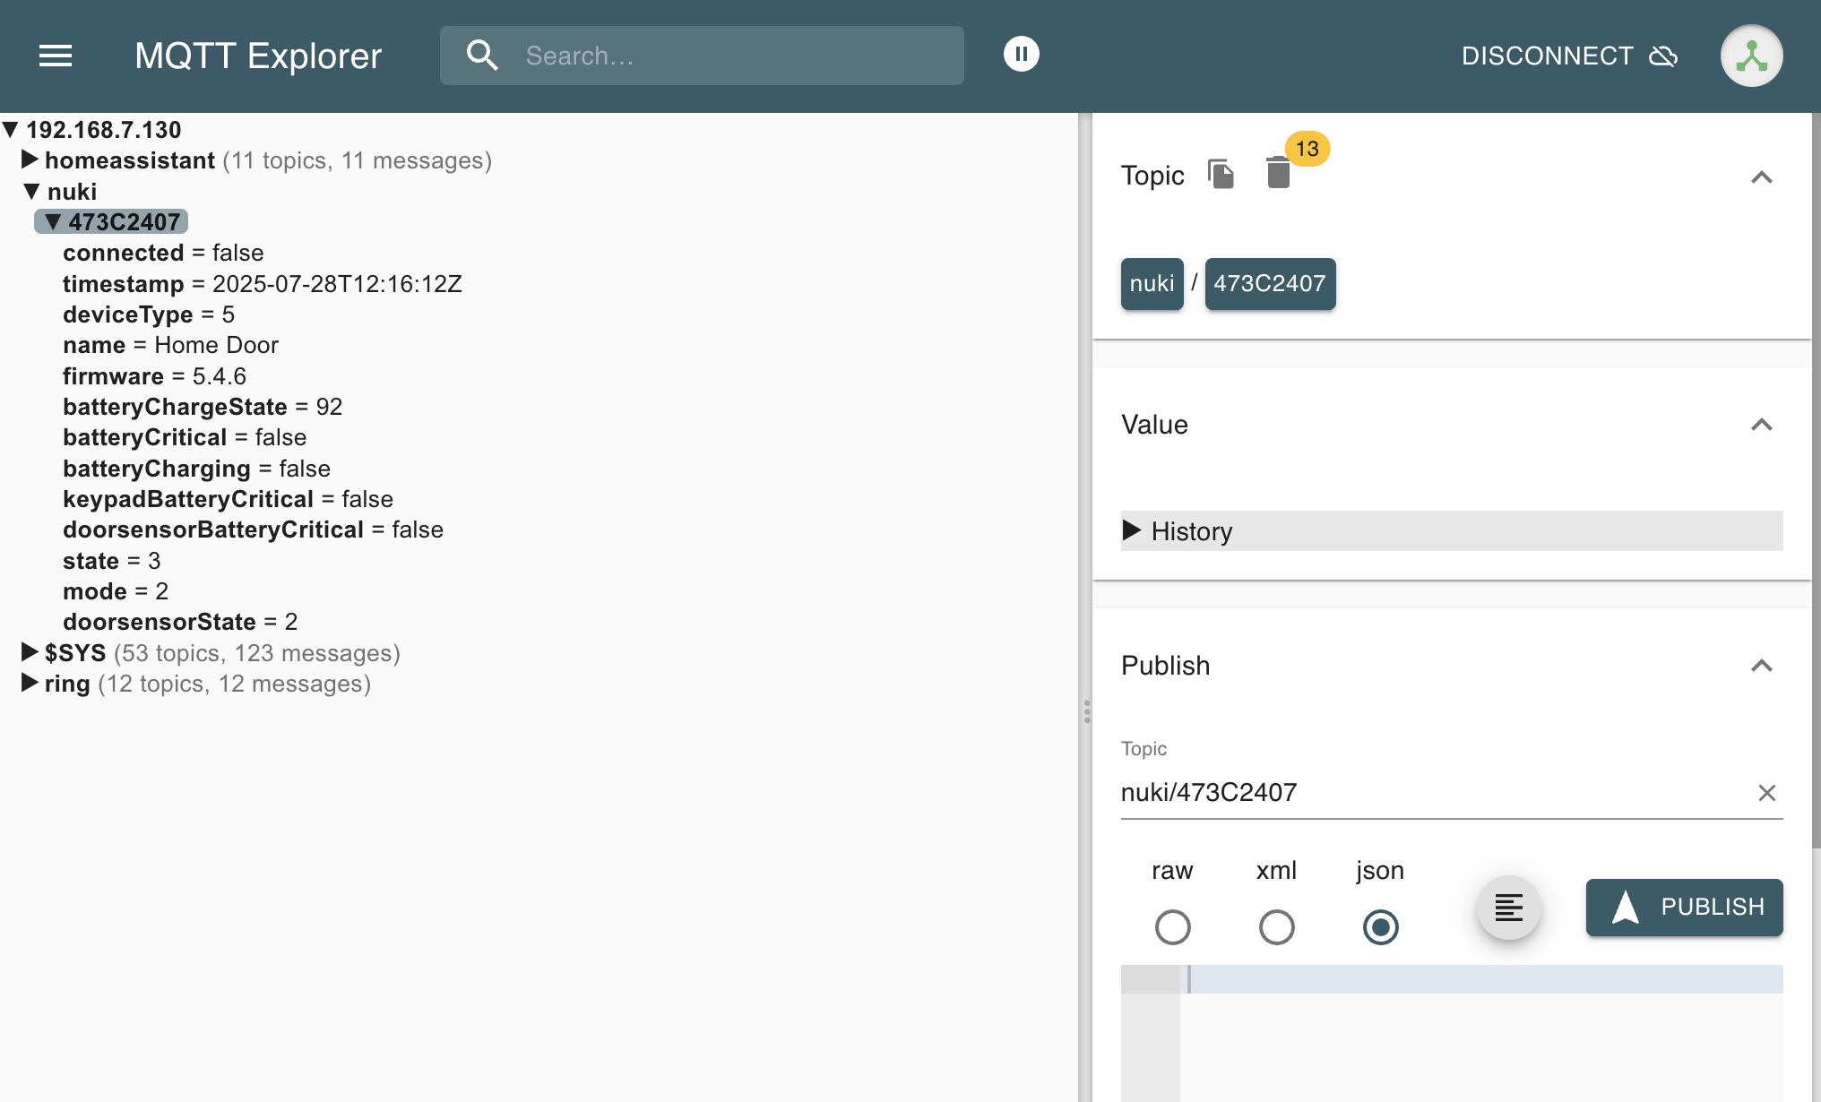Format the JSON payload
The width and height of the screenshot is (1821, 1102).
tap(1509, 907)
